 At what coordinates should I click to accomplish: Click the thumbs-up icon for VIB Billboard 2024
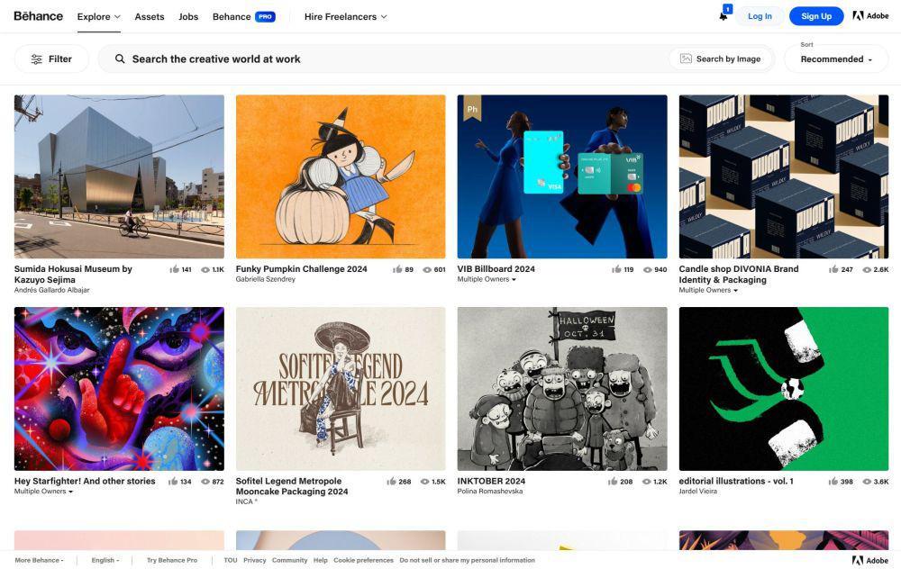point(616,269)
